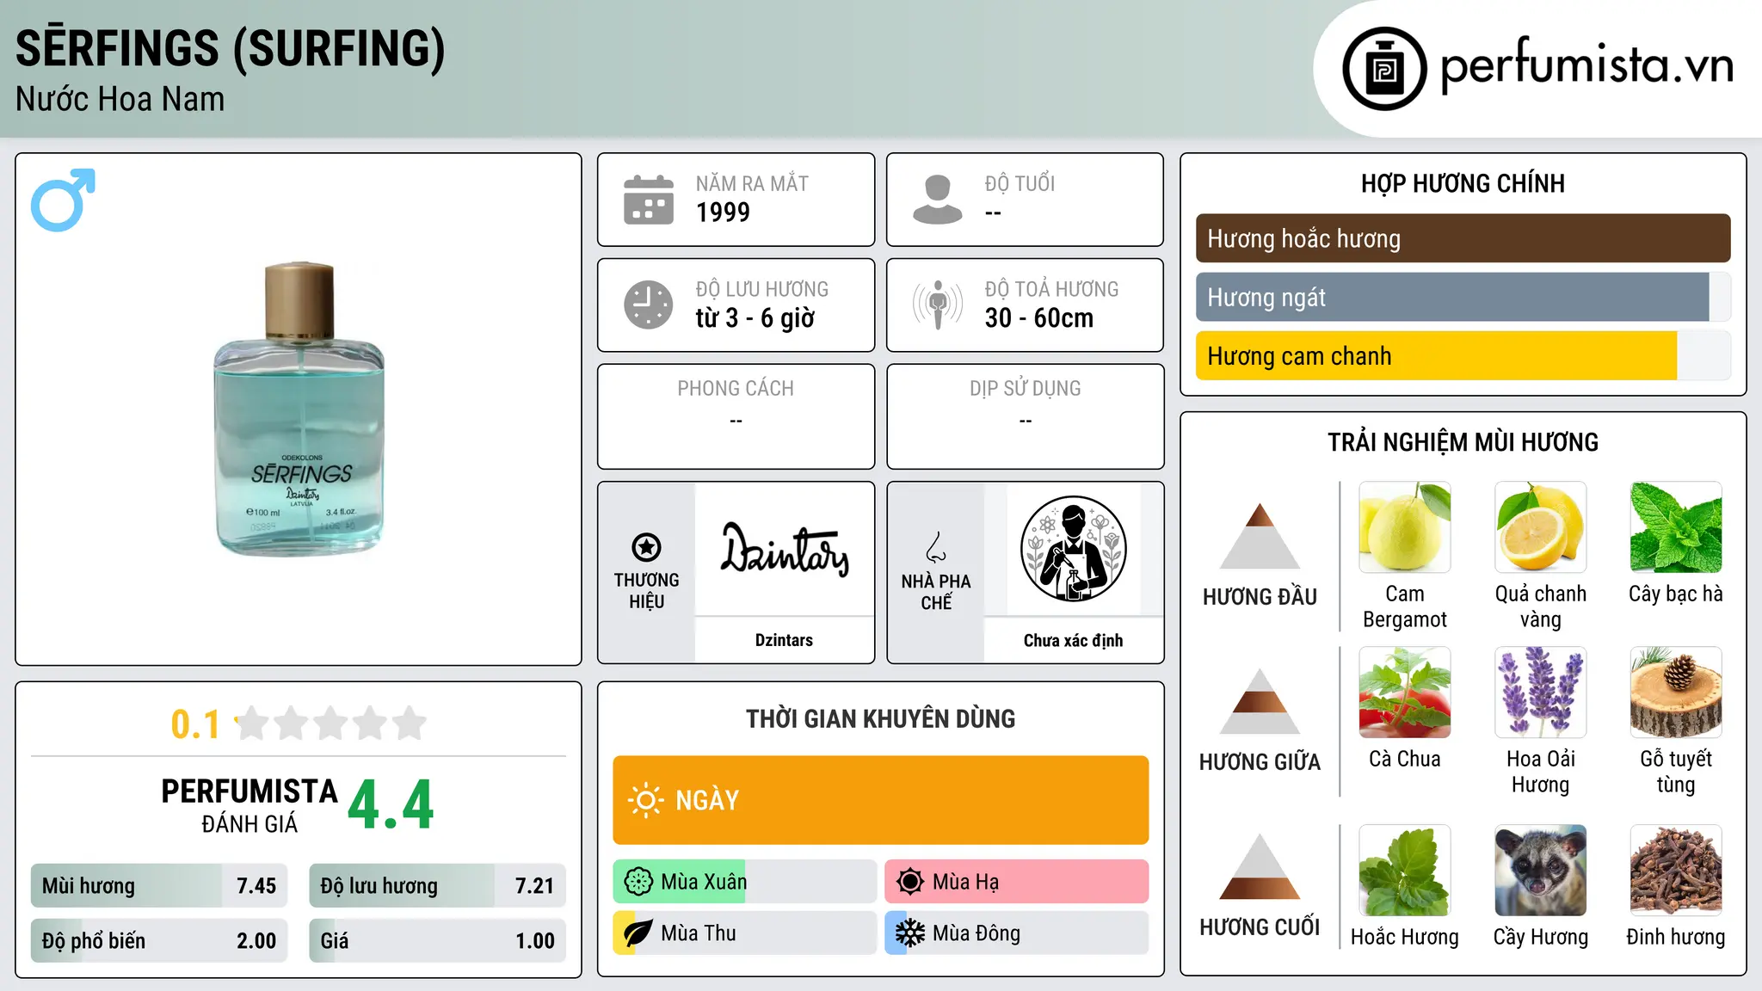Click the grey-blue Hương ngát accord bar
Screen dimensions: 1762x991
[x=1463, y=297]
